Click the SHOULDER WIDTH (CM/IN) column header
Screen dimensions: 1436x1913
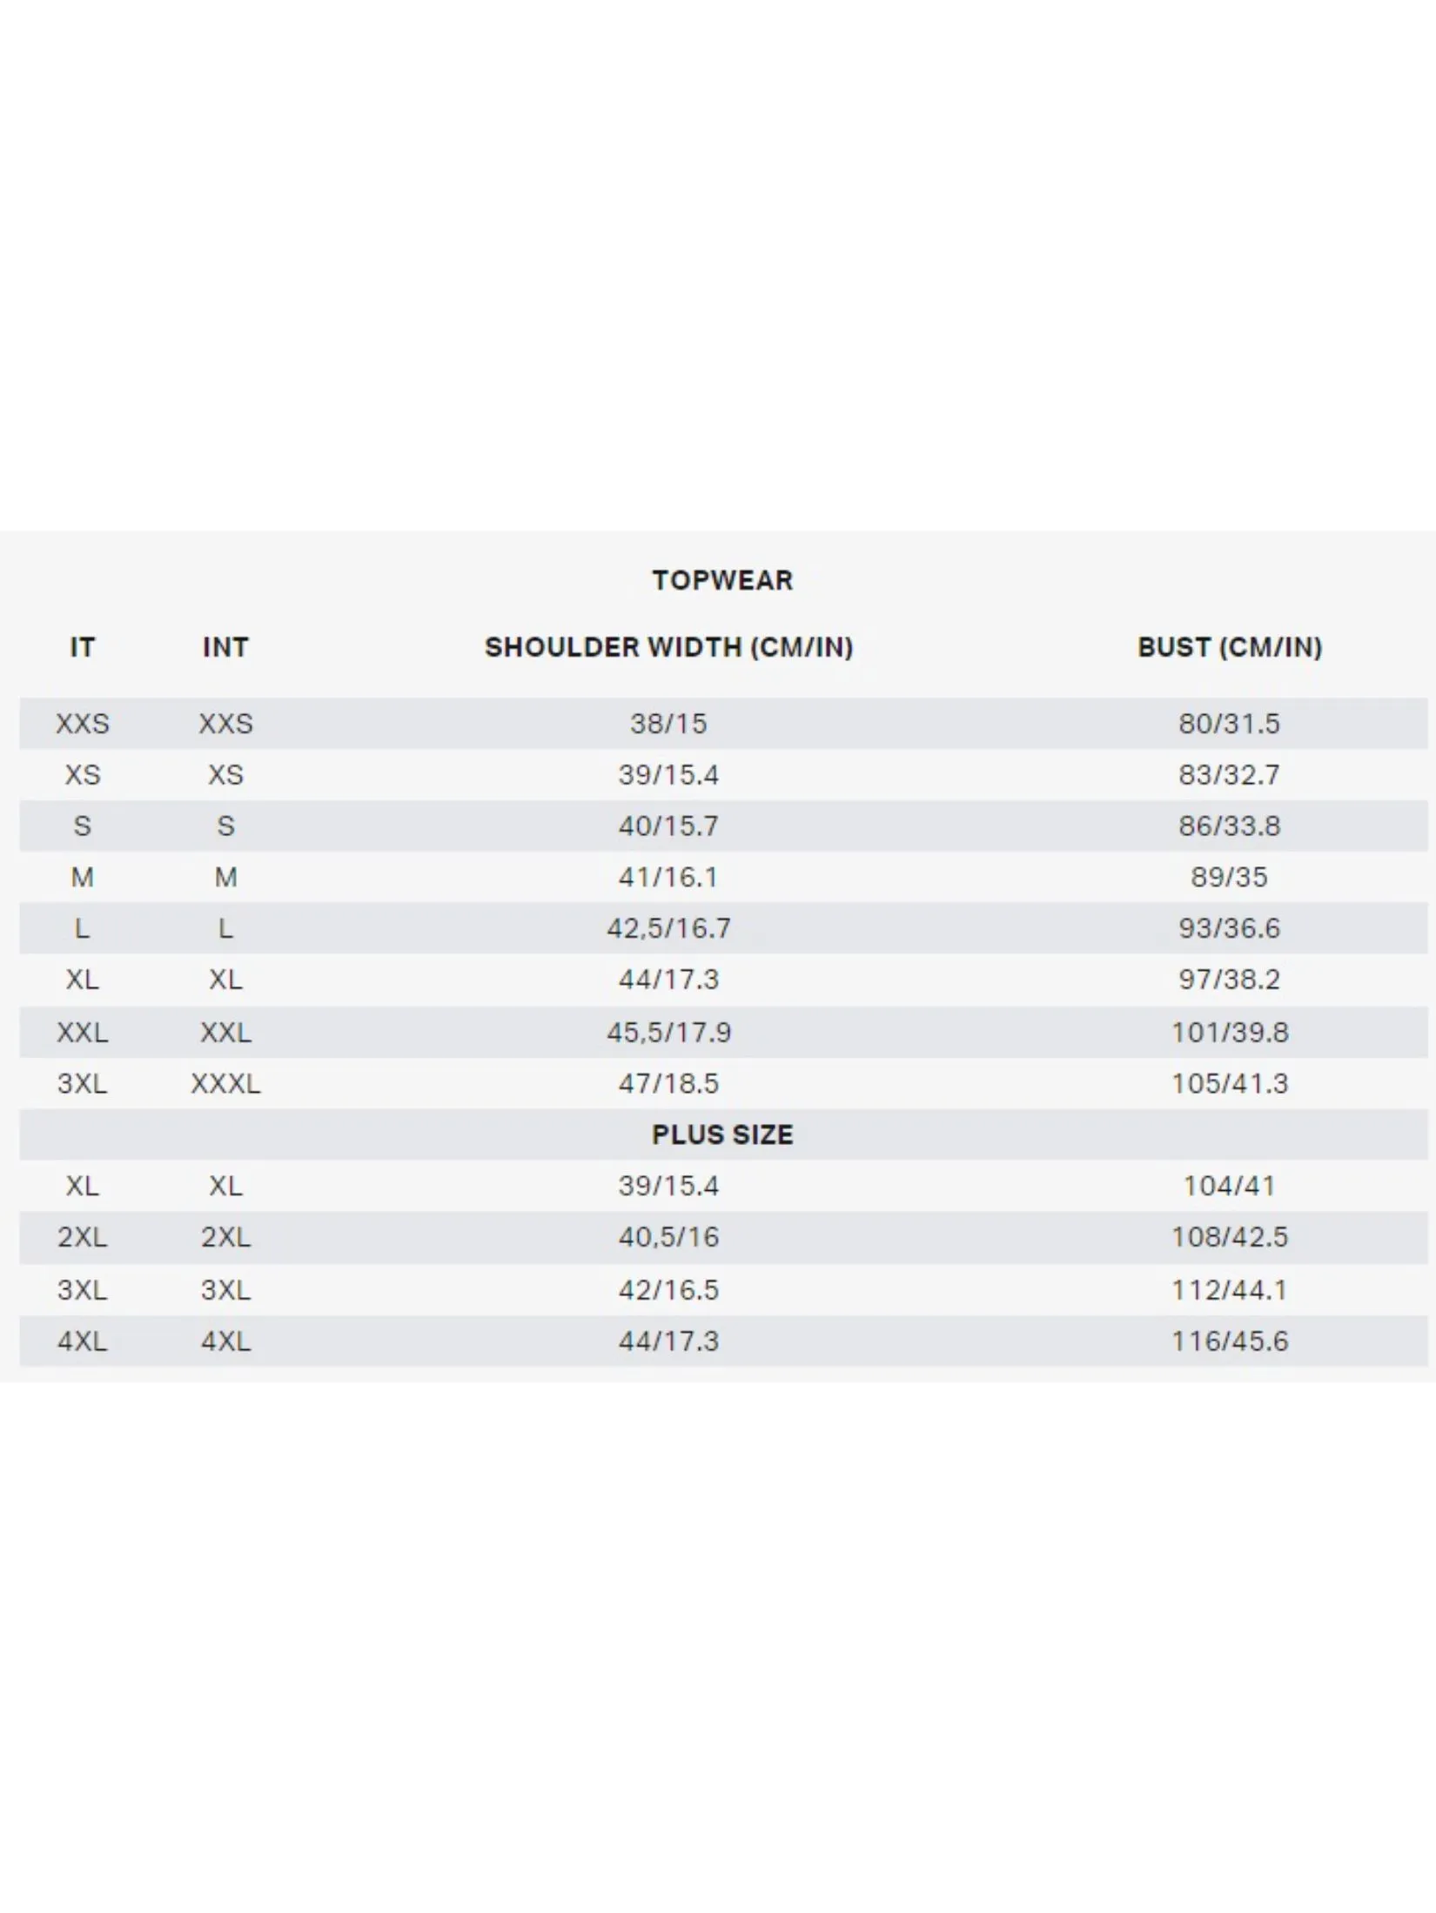668,647
